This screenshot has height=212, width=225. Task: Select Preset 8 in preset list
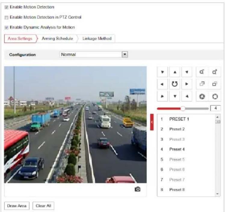pyautogui.click(x=186, y=190)
